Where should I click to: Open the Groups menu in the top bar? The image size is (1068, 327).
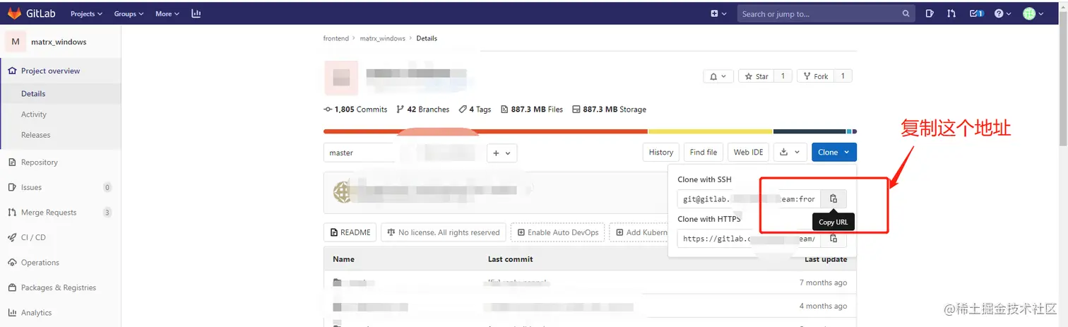click(x=129, y=13)
